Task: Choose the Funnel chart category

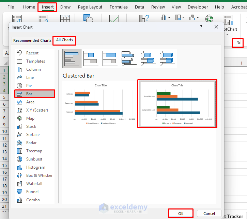Action: pos(35,192)
